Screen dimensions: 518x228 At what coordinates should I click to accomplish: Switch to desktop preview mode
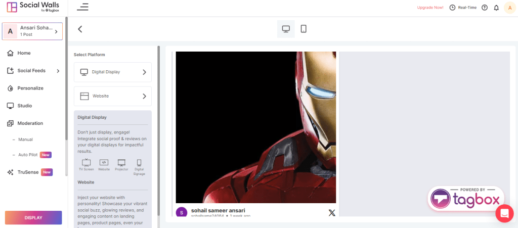point(286,29)
